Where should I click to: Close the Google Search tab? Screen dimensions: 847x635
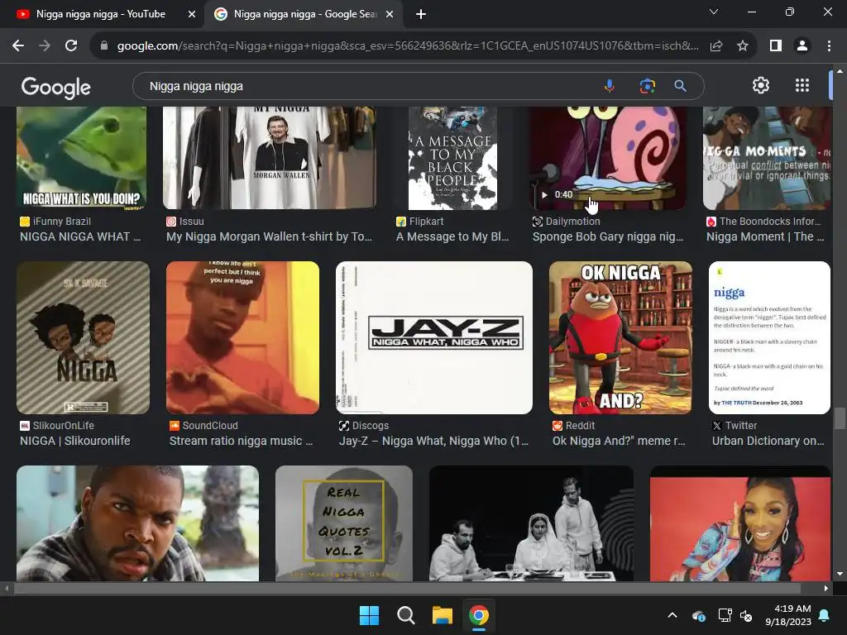[390, 14]
